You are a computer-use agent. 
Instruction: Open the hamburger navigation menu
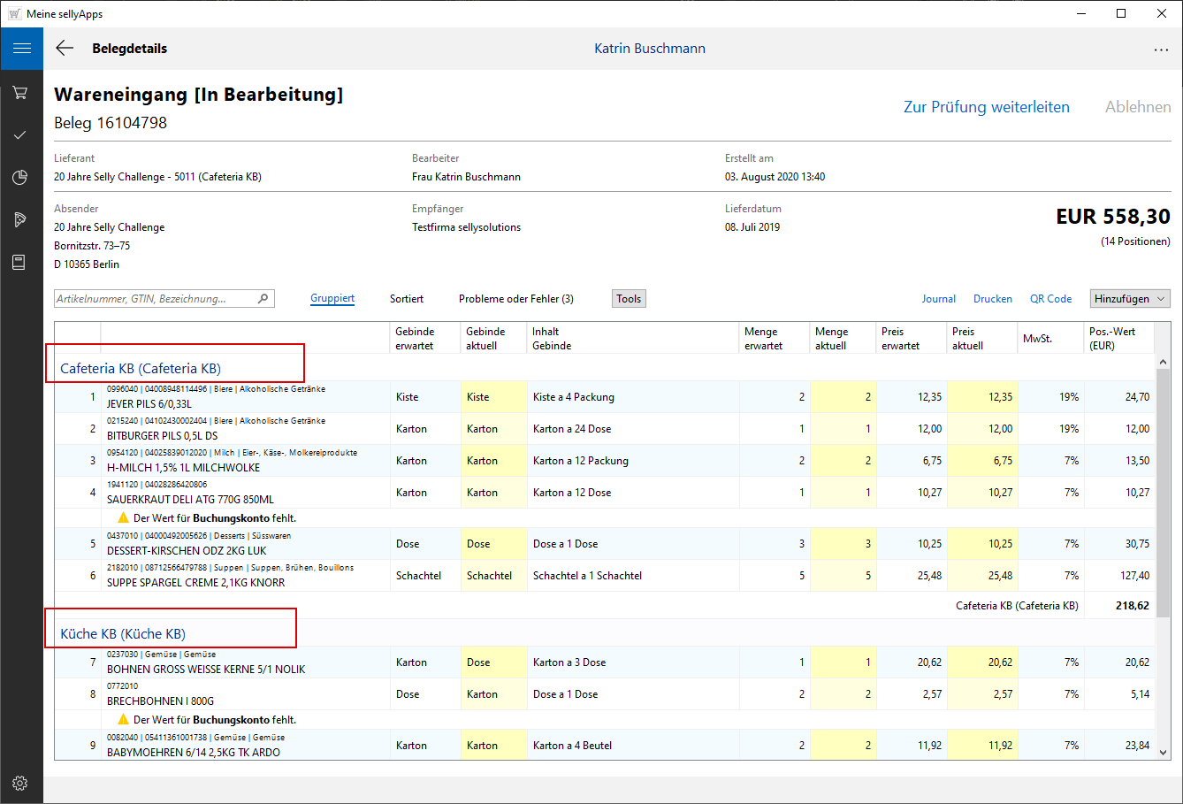(x=21, y=49)
